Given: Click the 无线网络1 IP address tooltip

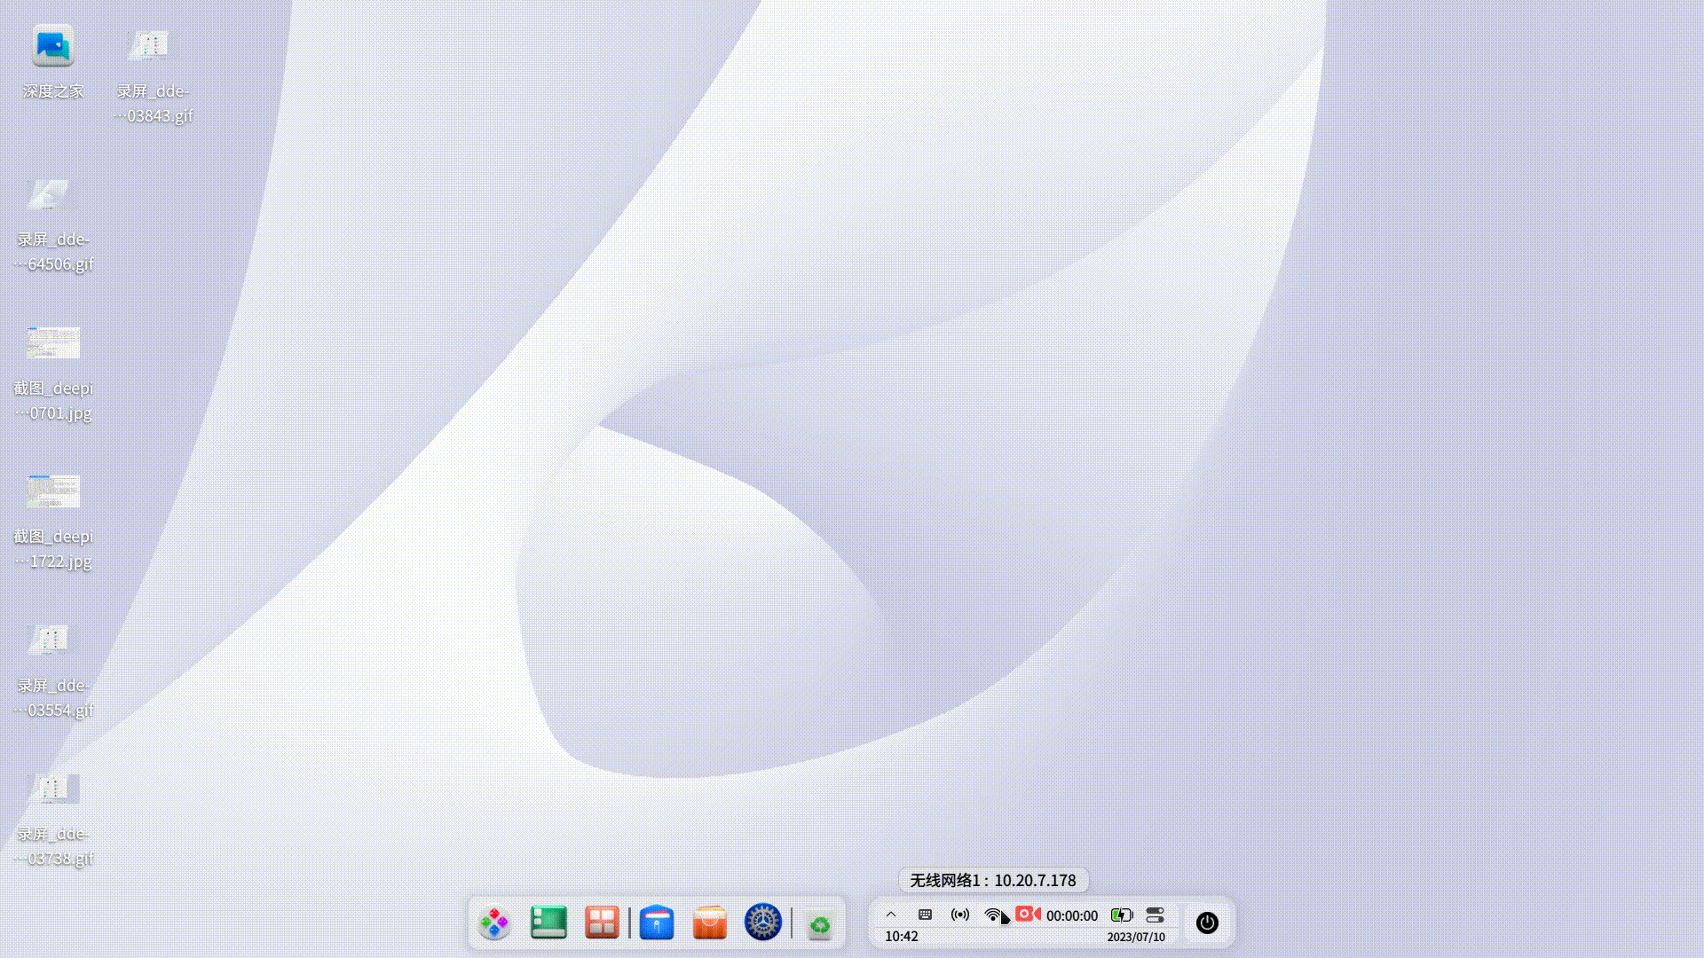Looking at the screenshot, I should pyautogui.click(x=991, y=880).
